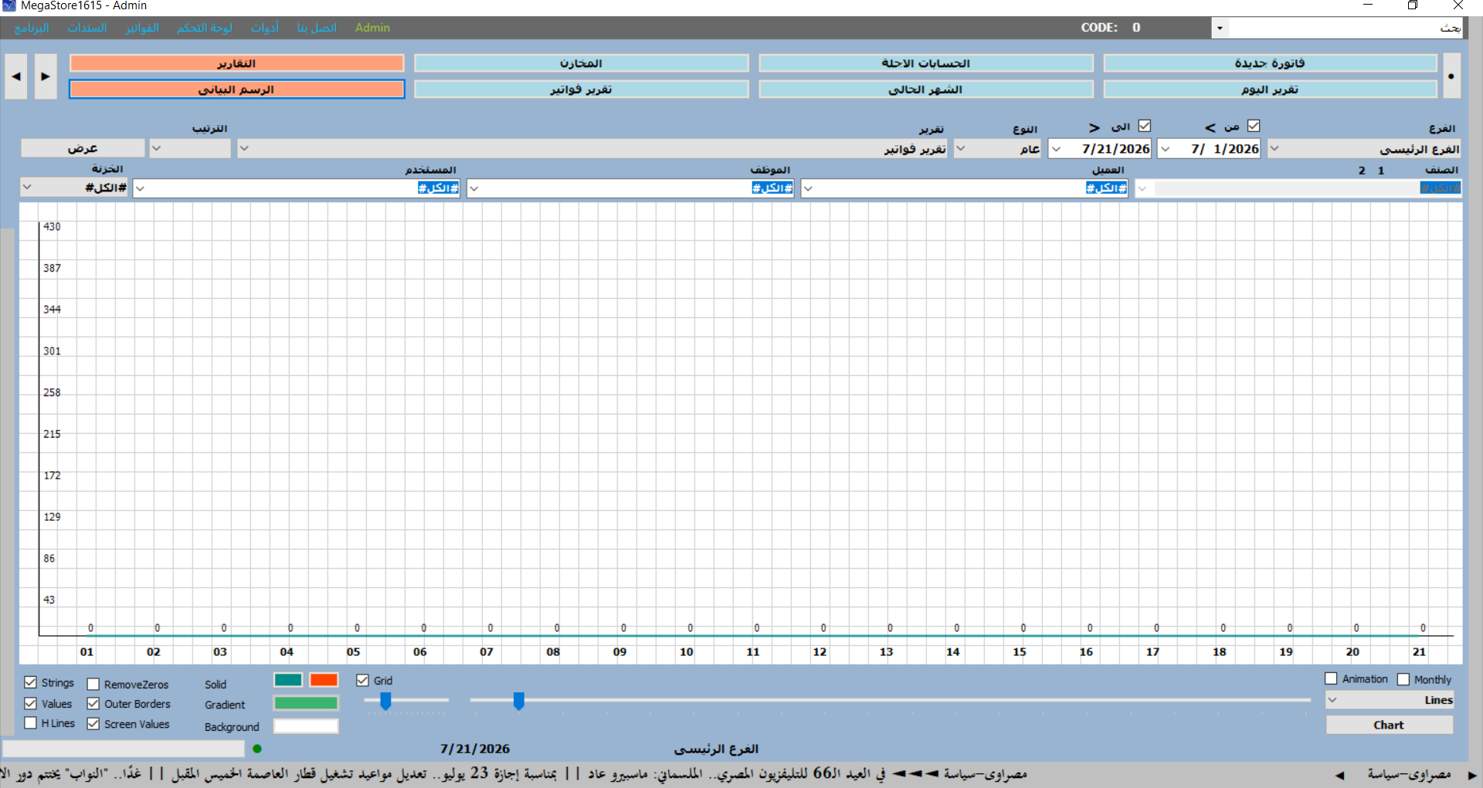Open the لوحة التحكم menu
This screenshot has height=788, width=1483.
coord(204,28)
